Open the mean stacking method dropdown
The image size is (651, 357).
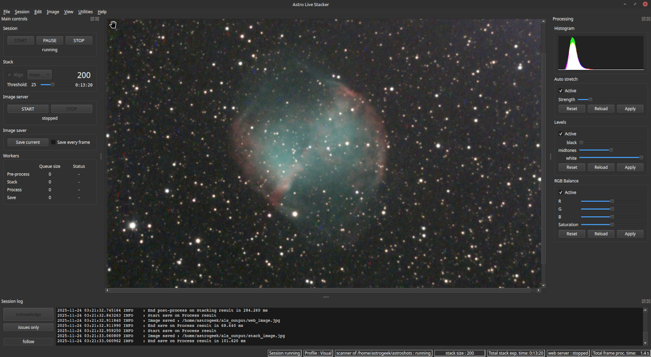point(39,74)
